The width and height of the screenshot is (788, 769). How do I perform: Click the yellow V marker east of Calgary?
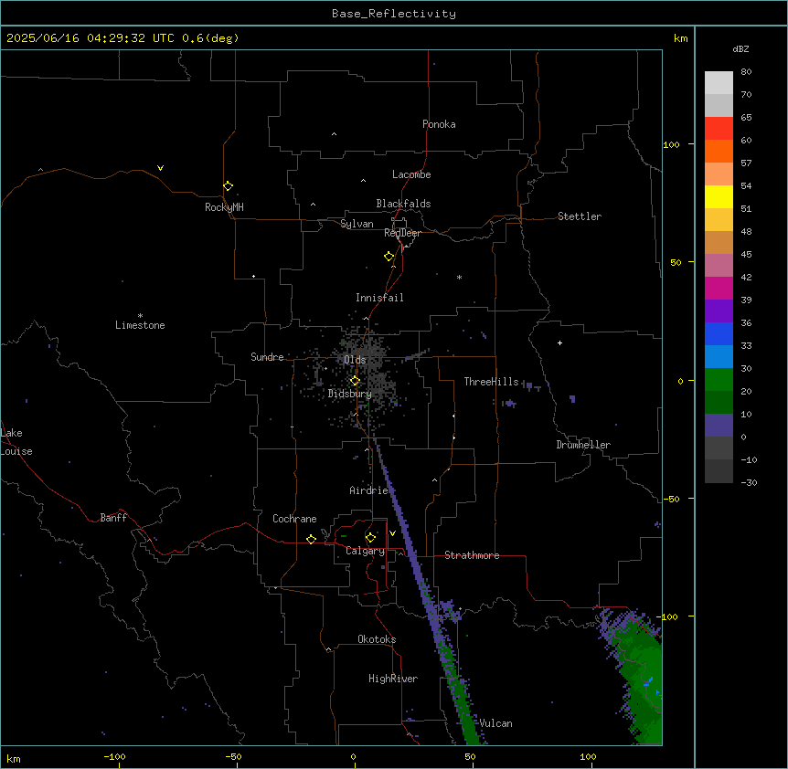coord(392,533)
